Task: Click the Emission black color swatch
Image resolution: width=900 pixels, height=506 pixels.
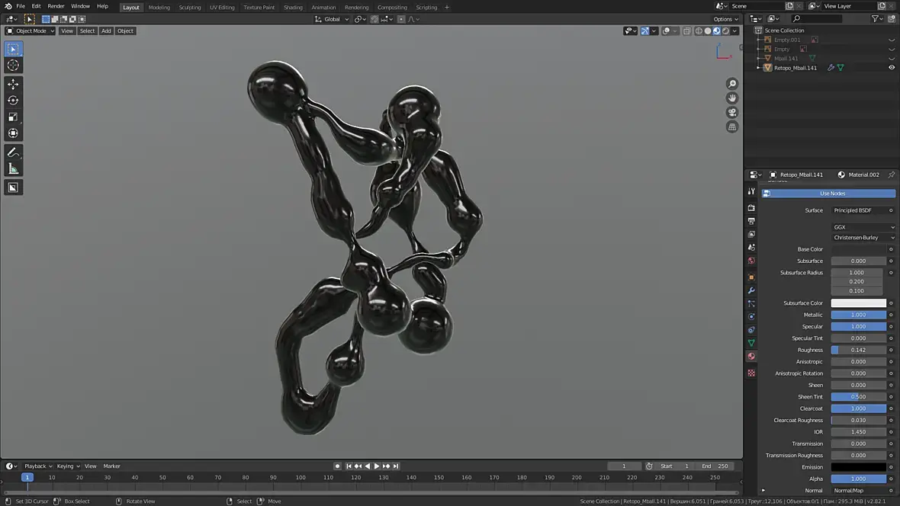Action: (x=859, y=467)
